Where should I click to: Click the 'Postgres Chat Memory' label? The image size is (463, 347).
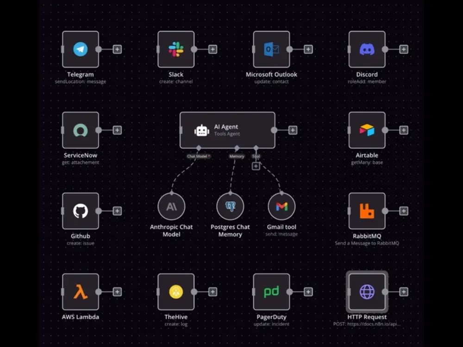[230, 231]
